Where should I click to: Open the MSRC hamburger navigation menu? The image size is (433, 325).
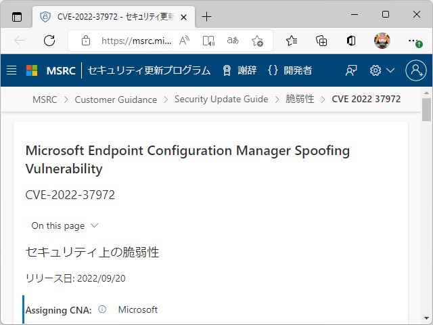[x=12, y=70]
